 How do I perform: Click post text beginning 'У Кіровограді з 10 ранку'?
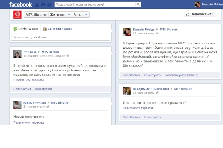click(170, 54)
